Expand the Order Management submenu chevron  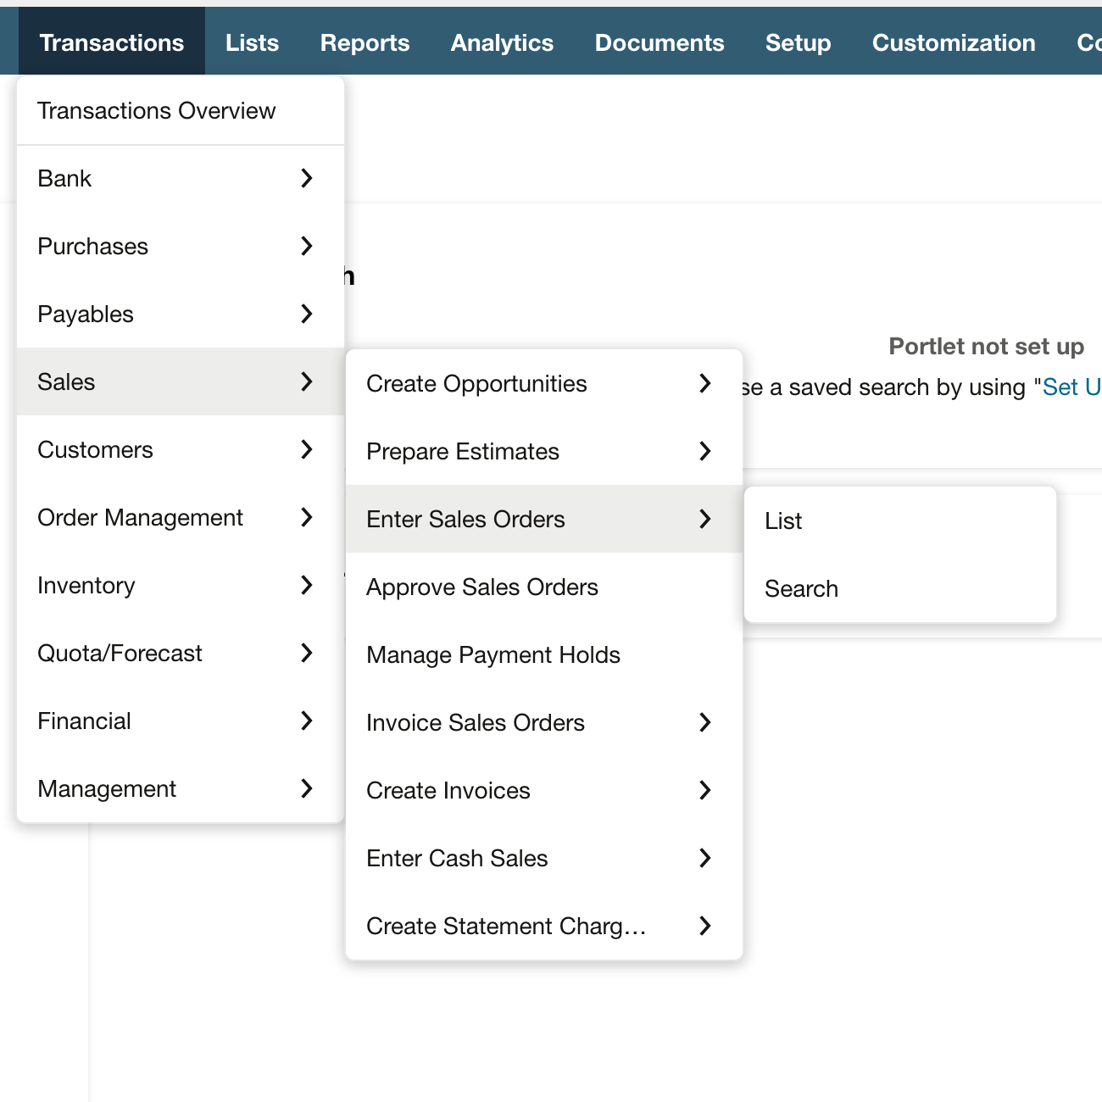pos(307,517)
